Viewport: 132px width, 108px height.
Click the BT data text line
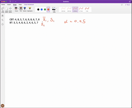(24, 23)
